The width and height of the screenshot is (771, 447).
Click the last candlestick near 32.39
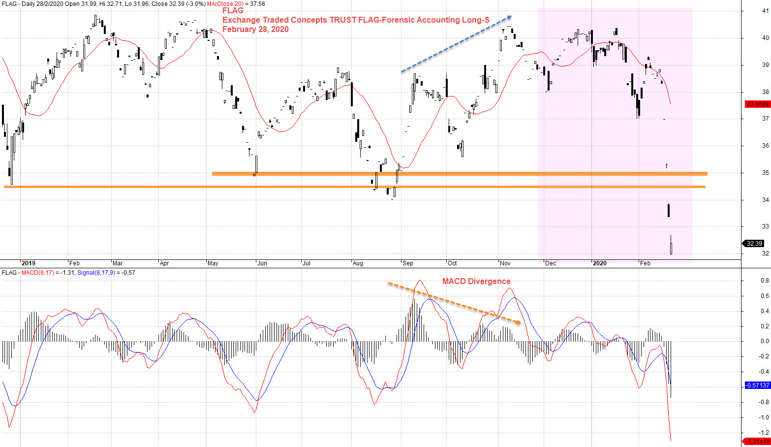click(671, 245)
